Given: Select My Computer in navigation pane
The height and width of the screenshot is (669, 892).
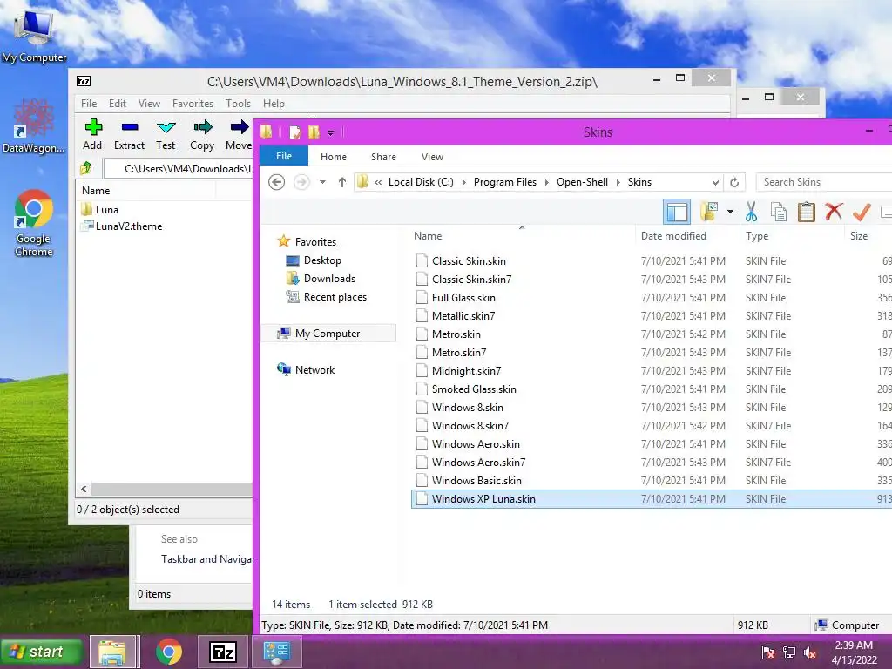Looking at the screenshot, I should tap(328, 334).
